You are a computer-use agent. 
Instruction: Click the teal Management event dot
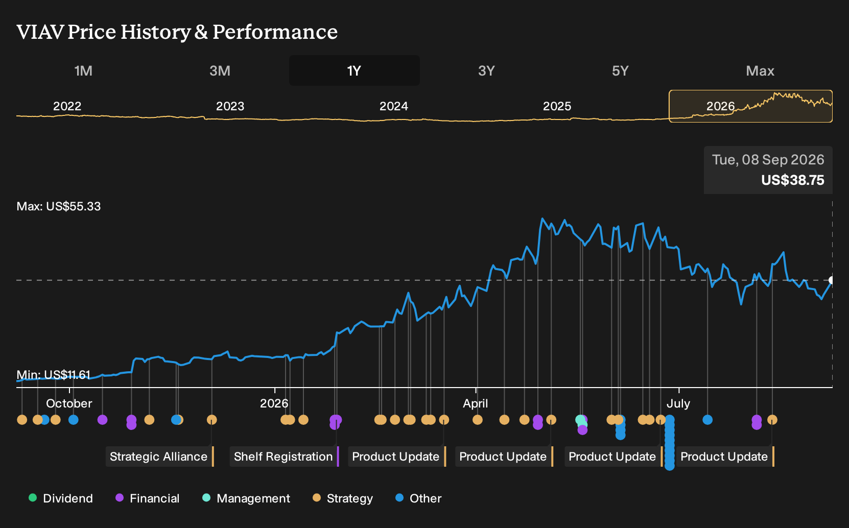[x=580, y=420]
